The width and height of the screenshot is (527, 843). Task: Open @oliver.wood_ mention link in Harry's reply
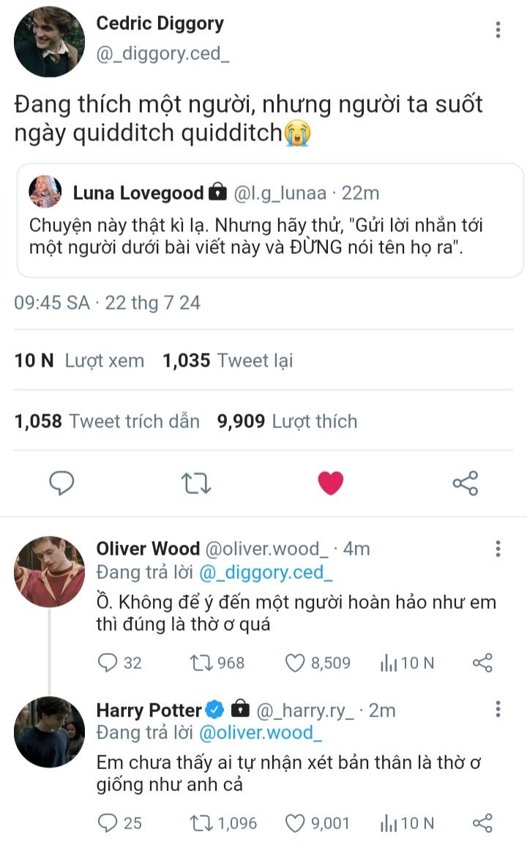coord(261,732)
